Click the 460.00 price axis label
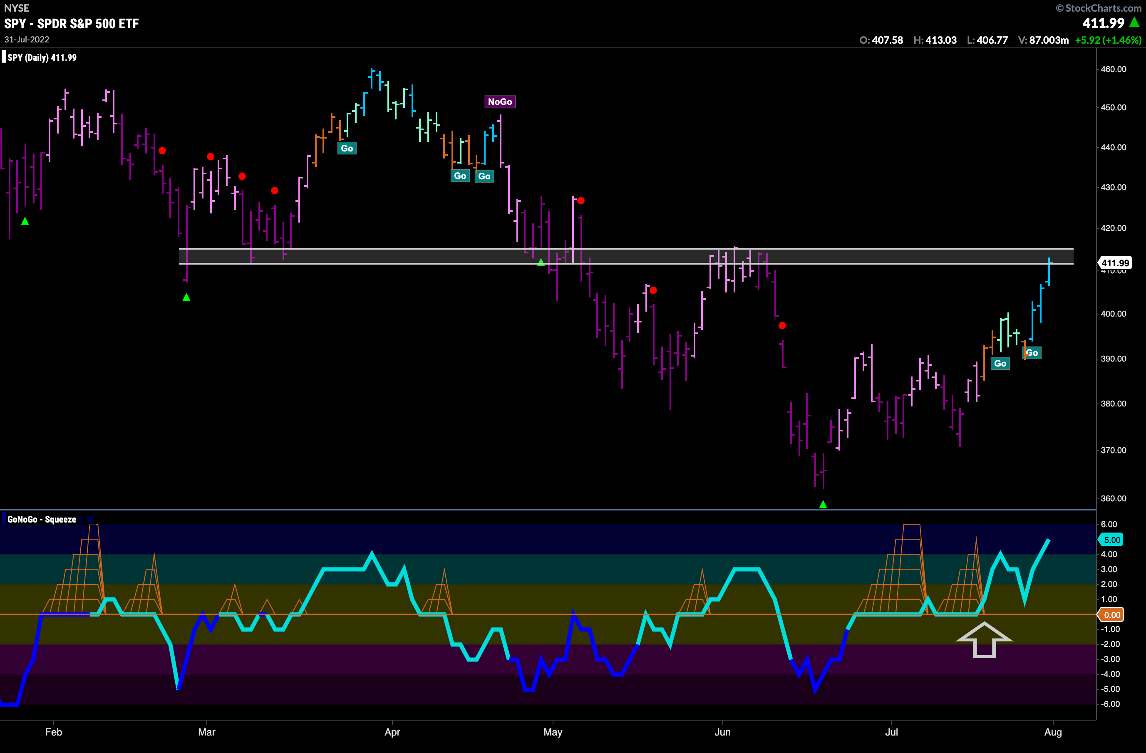This screenshot has height=753, width=1146. [x=1113, y=69]
